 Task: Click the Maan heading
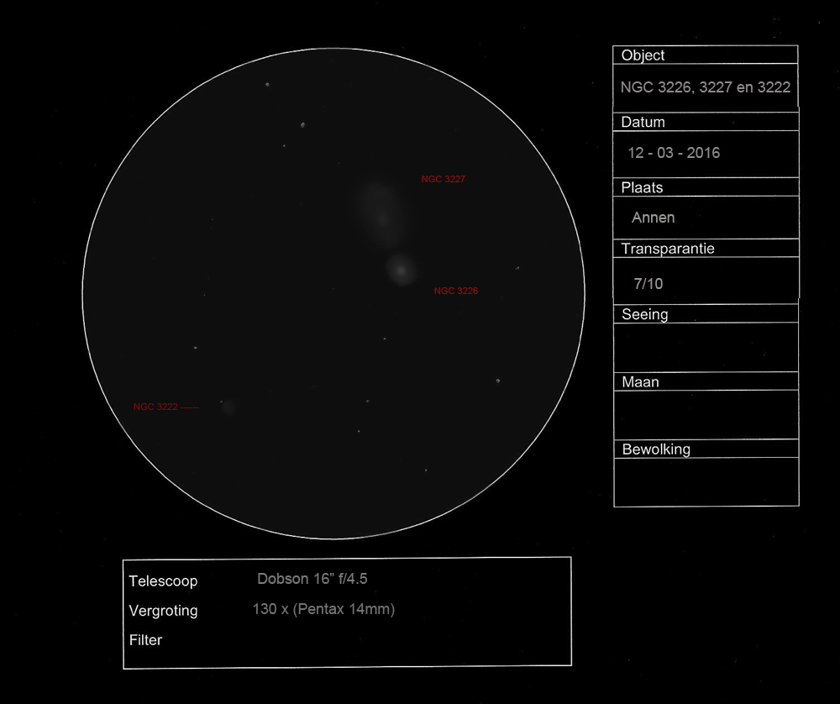pos(640,382)
